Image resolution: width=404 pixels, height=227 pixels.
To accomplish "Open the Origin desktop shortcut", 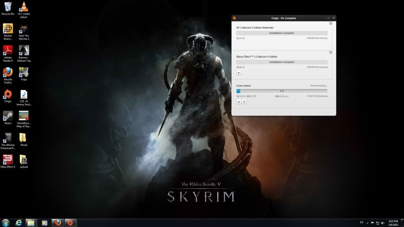I will (x=8, y=95).
